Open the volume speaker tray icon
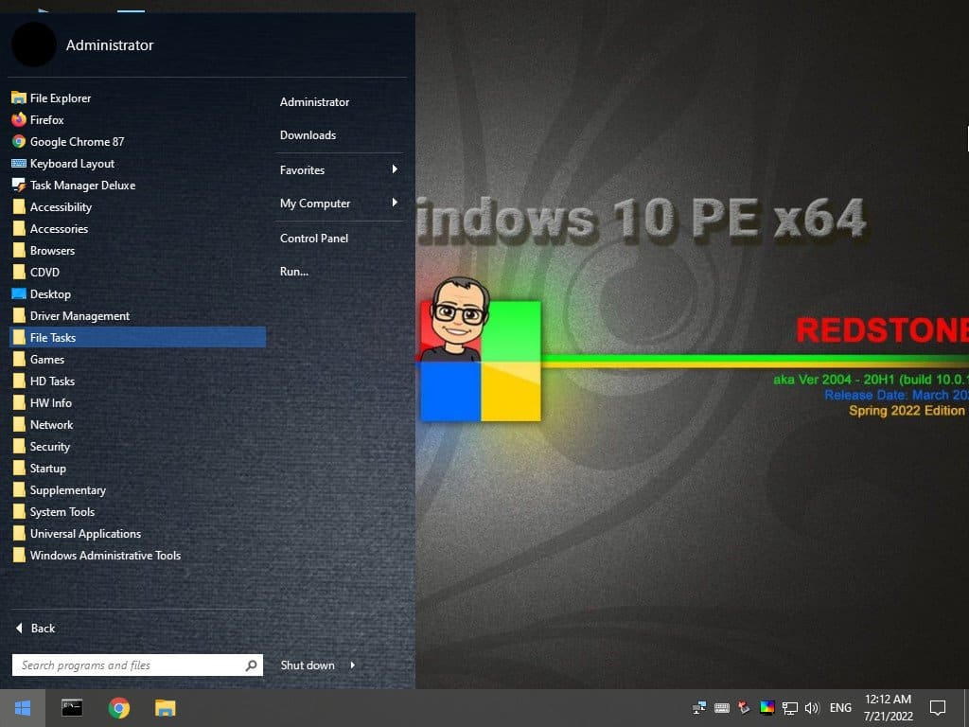Screen dimensions: 969x727 tap(811, 708)
